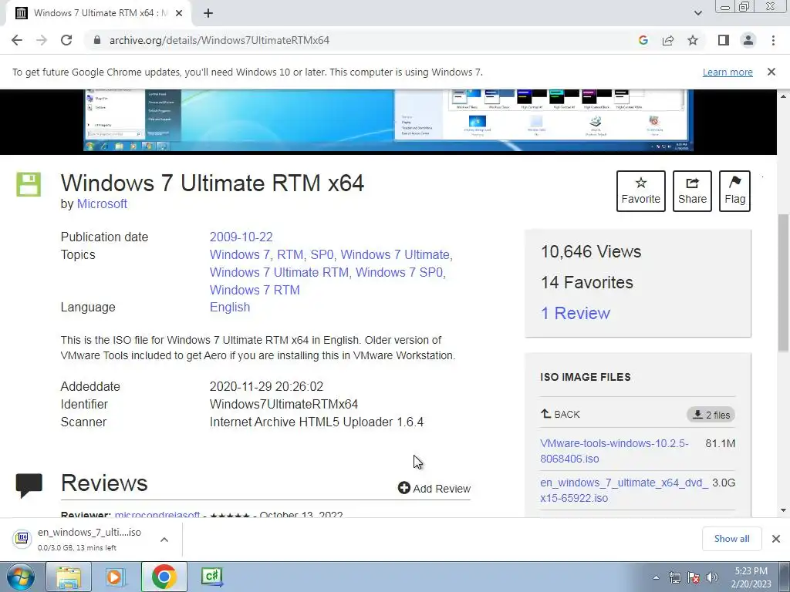Screen dimensions: 790x592
Task: Click the page vertical scrollbar thumb
Action: tap(784, 283)
